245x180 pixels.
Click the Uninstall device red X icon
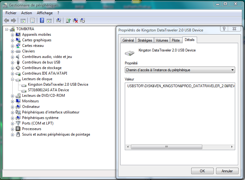[75, 20]
